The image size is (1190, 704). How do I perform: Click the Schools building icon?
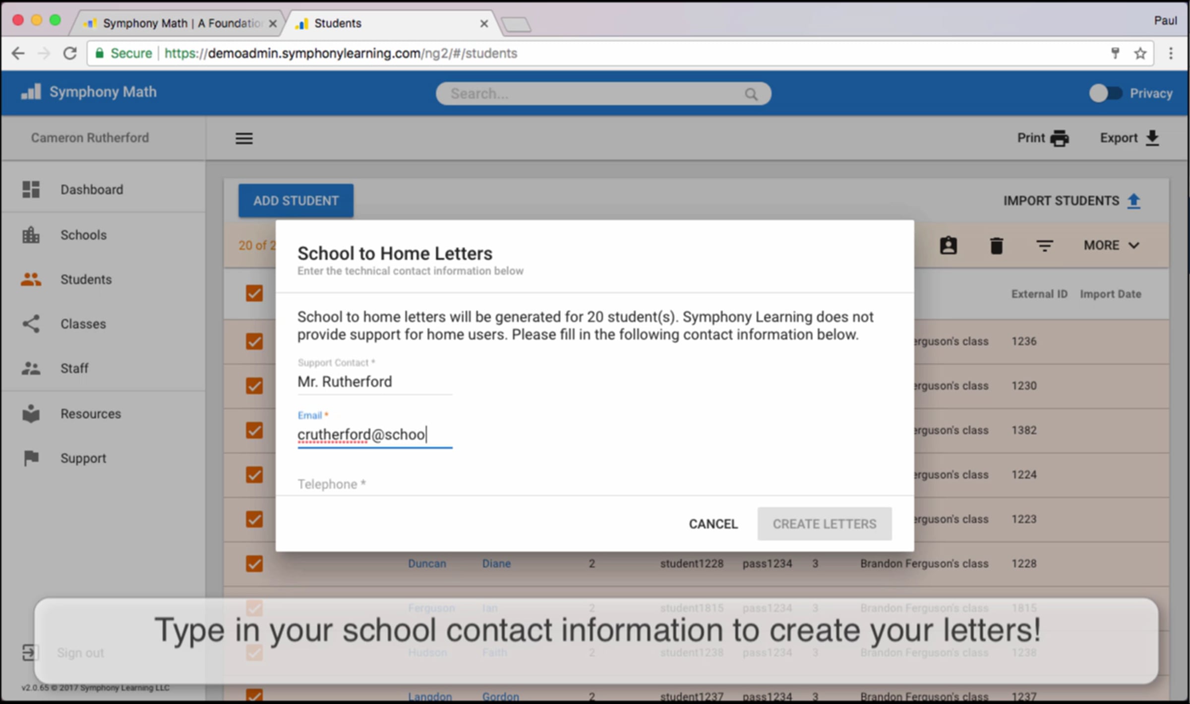click(x=31, y=235)
